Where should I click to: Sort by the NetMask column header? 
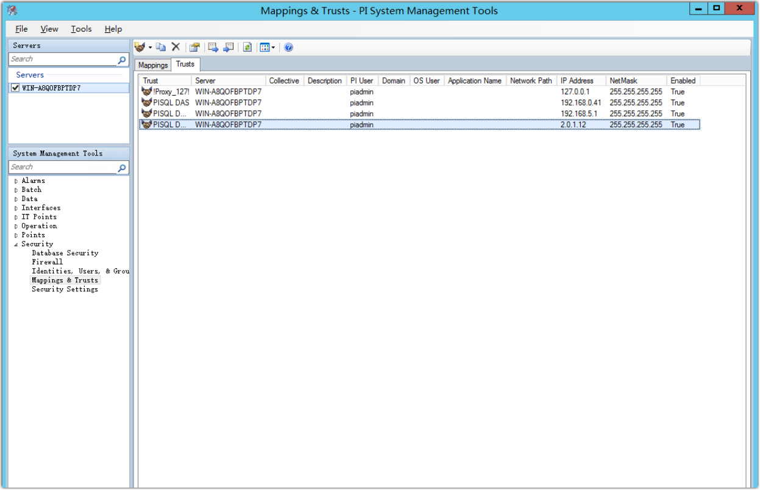636,80
